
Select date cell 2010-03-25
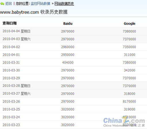[x=11, y=109]
